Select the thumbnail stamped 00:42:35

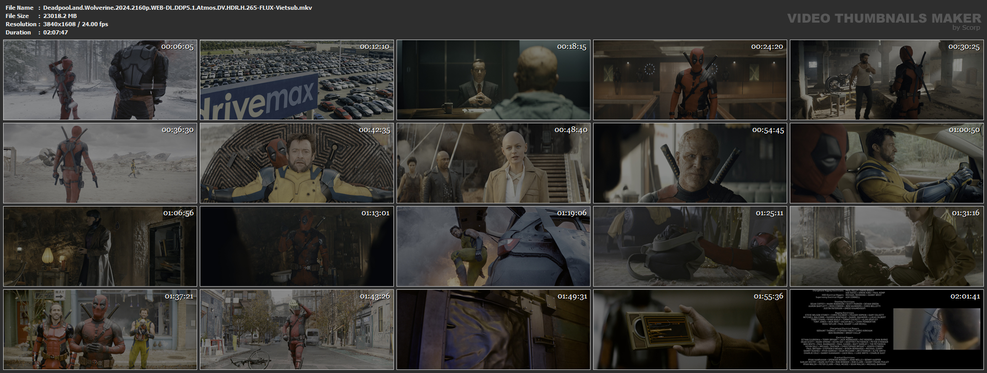click(297, 163)
